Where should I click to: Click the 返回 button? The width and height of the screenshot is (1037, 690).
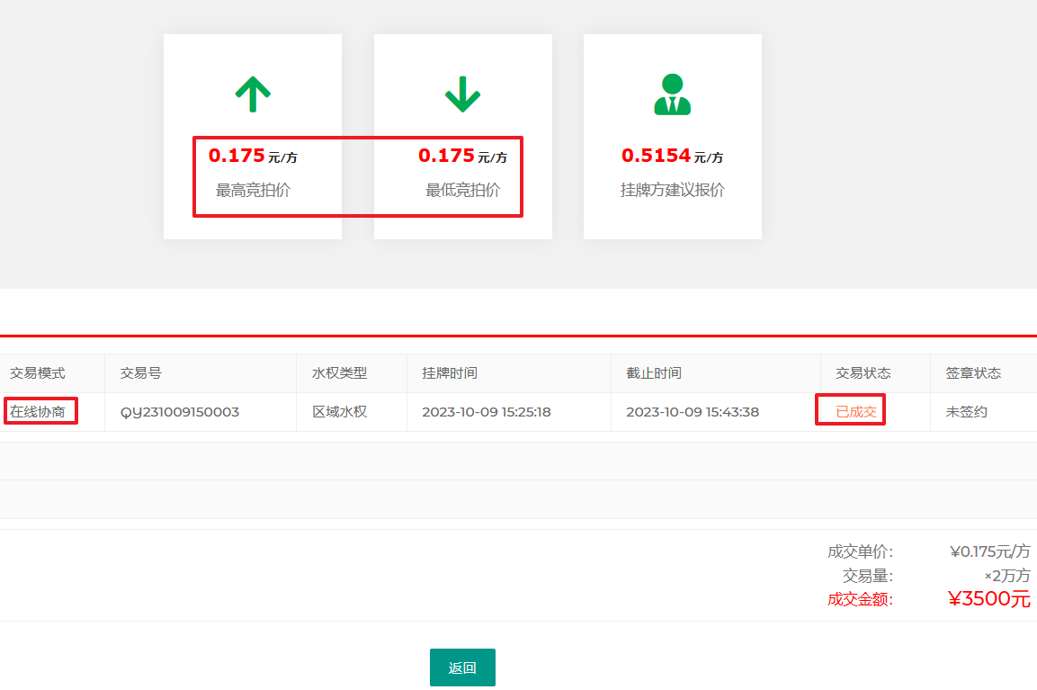pyautogui.click(x=462, y=668)
